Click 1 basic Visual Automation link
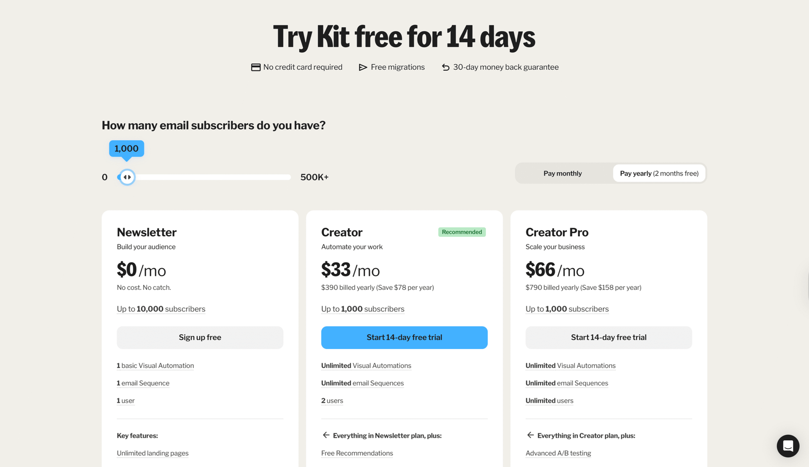This screenshot has width=809, height=467. [x=155, y=366]
